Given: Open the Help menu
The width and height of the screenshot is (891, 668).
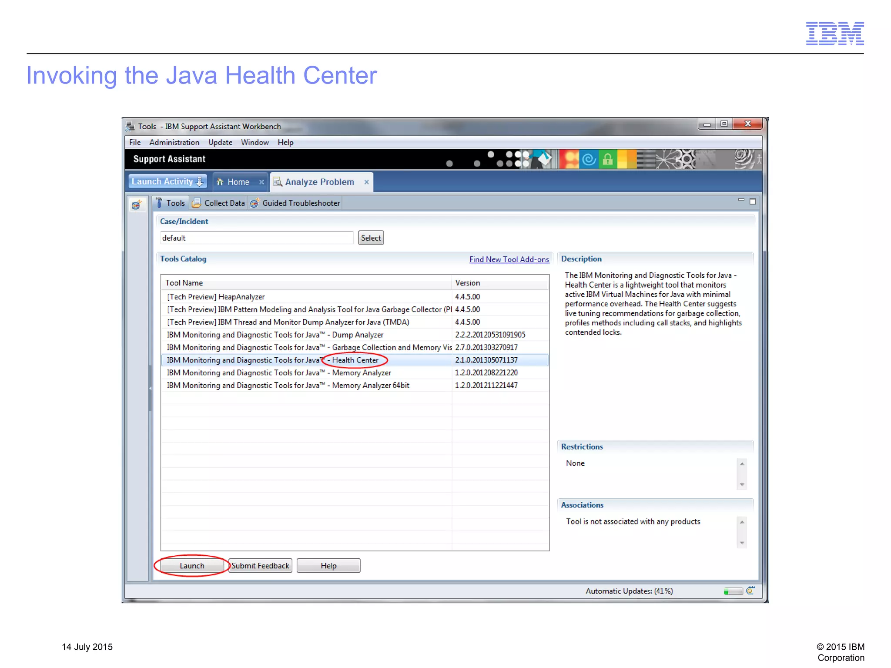Looking at the screenshot, I should coord(285,142).
